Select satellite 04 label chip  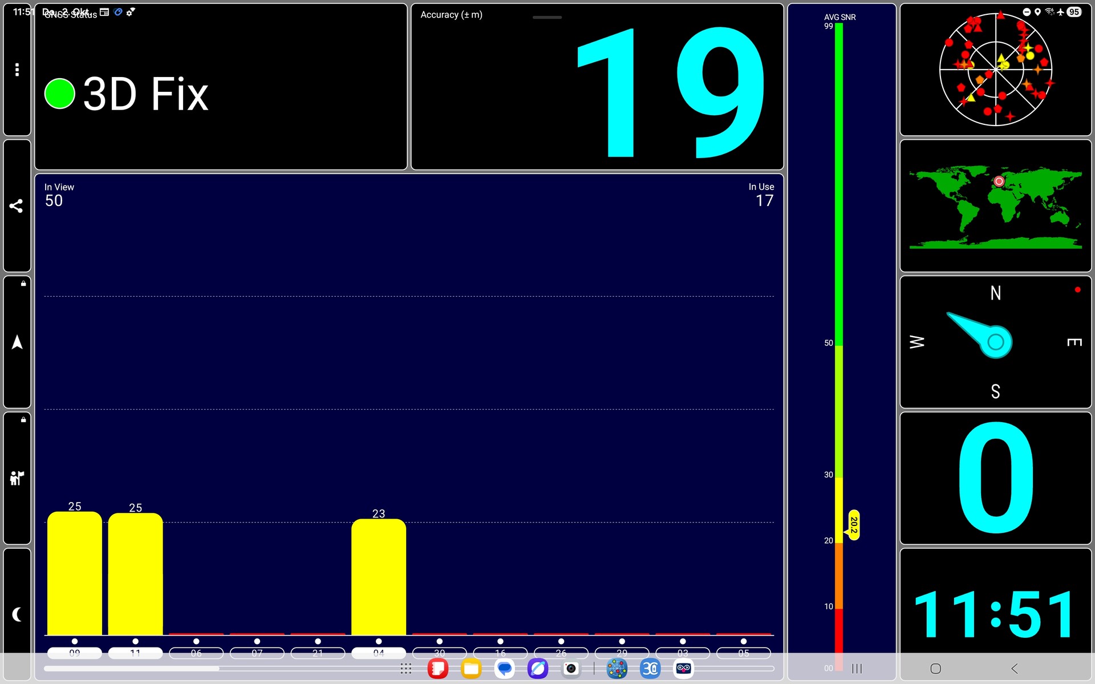(x=379, y=653)
